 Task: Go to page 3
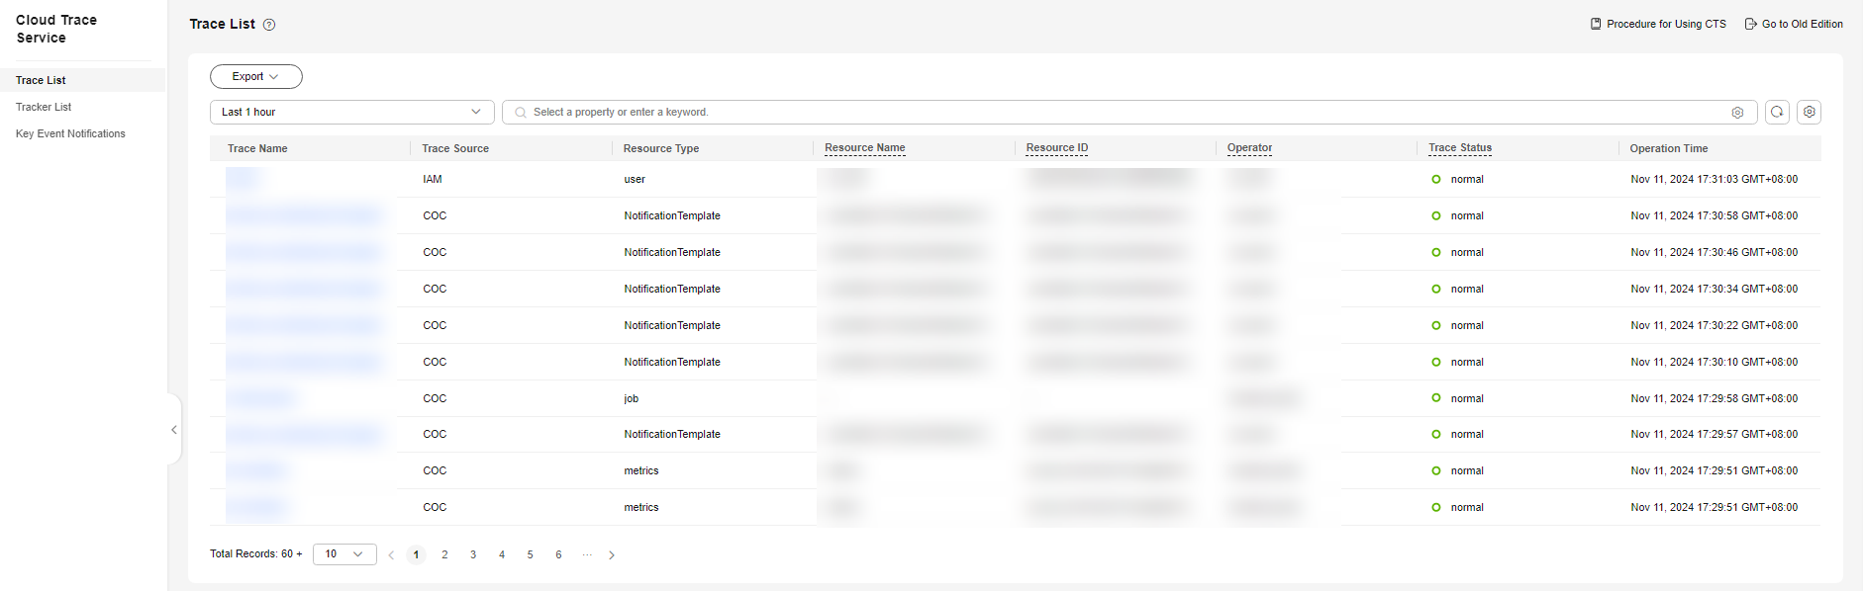click(x=473, y=554)
